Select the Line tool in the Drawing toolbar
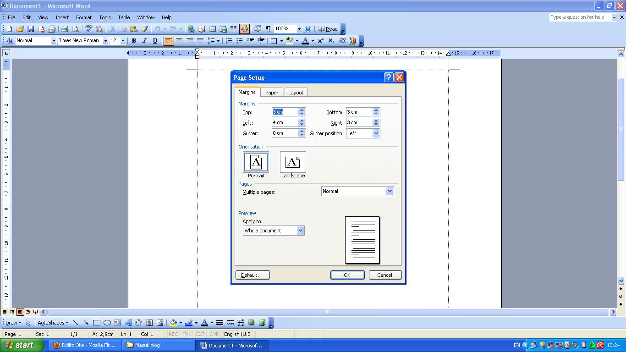This screenshot has height=352, width=626. click(76, 323)
